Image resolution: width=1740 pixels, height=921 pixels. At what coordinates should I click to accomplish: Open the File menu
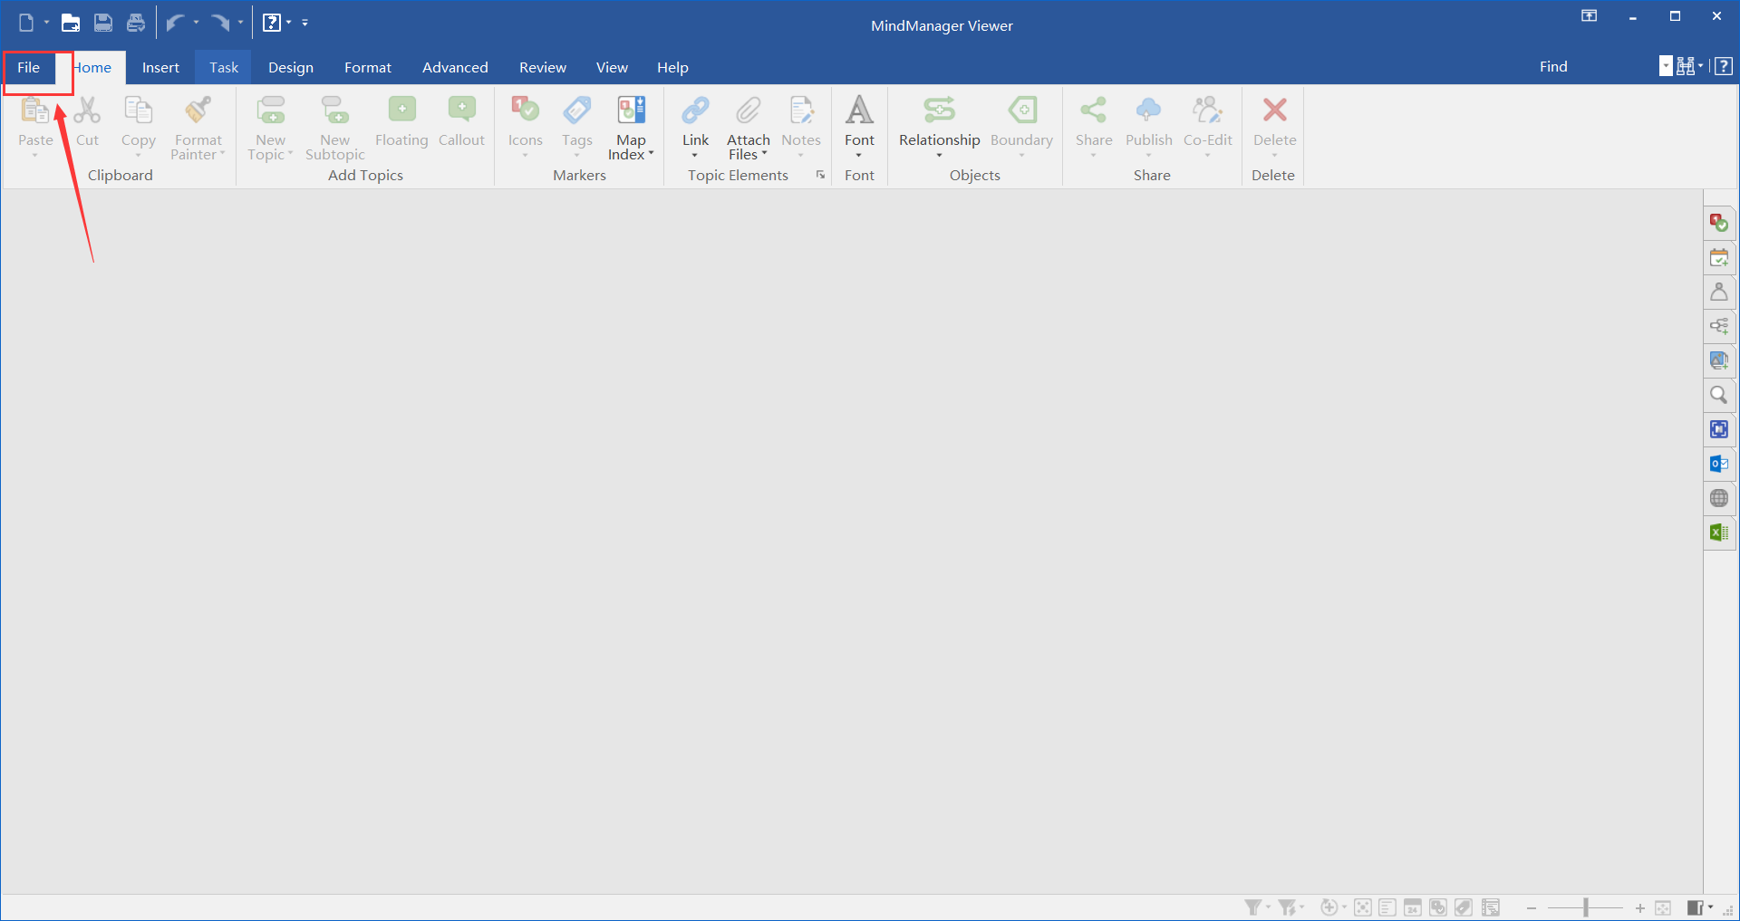[x=29, y=68]
